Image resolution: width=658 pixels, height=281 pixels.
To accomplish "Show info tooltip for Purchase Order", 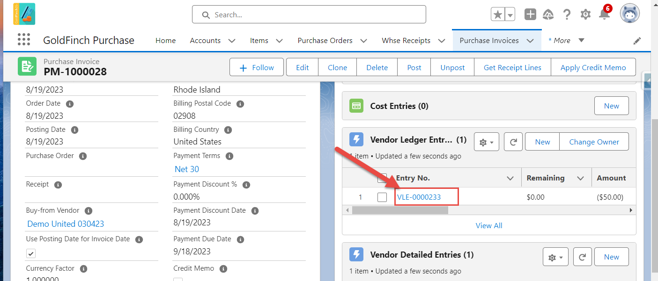I will (x=83, y=156).
